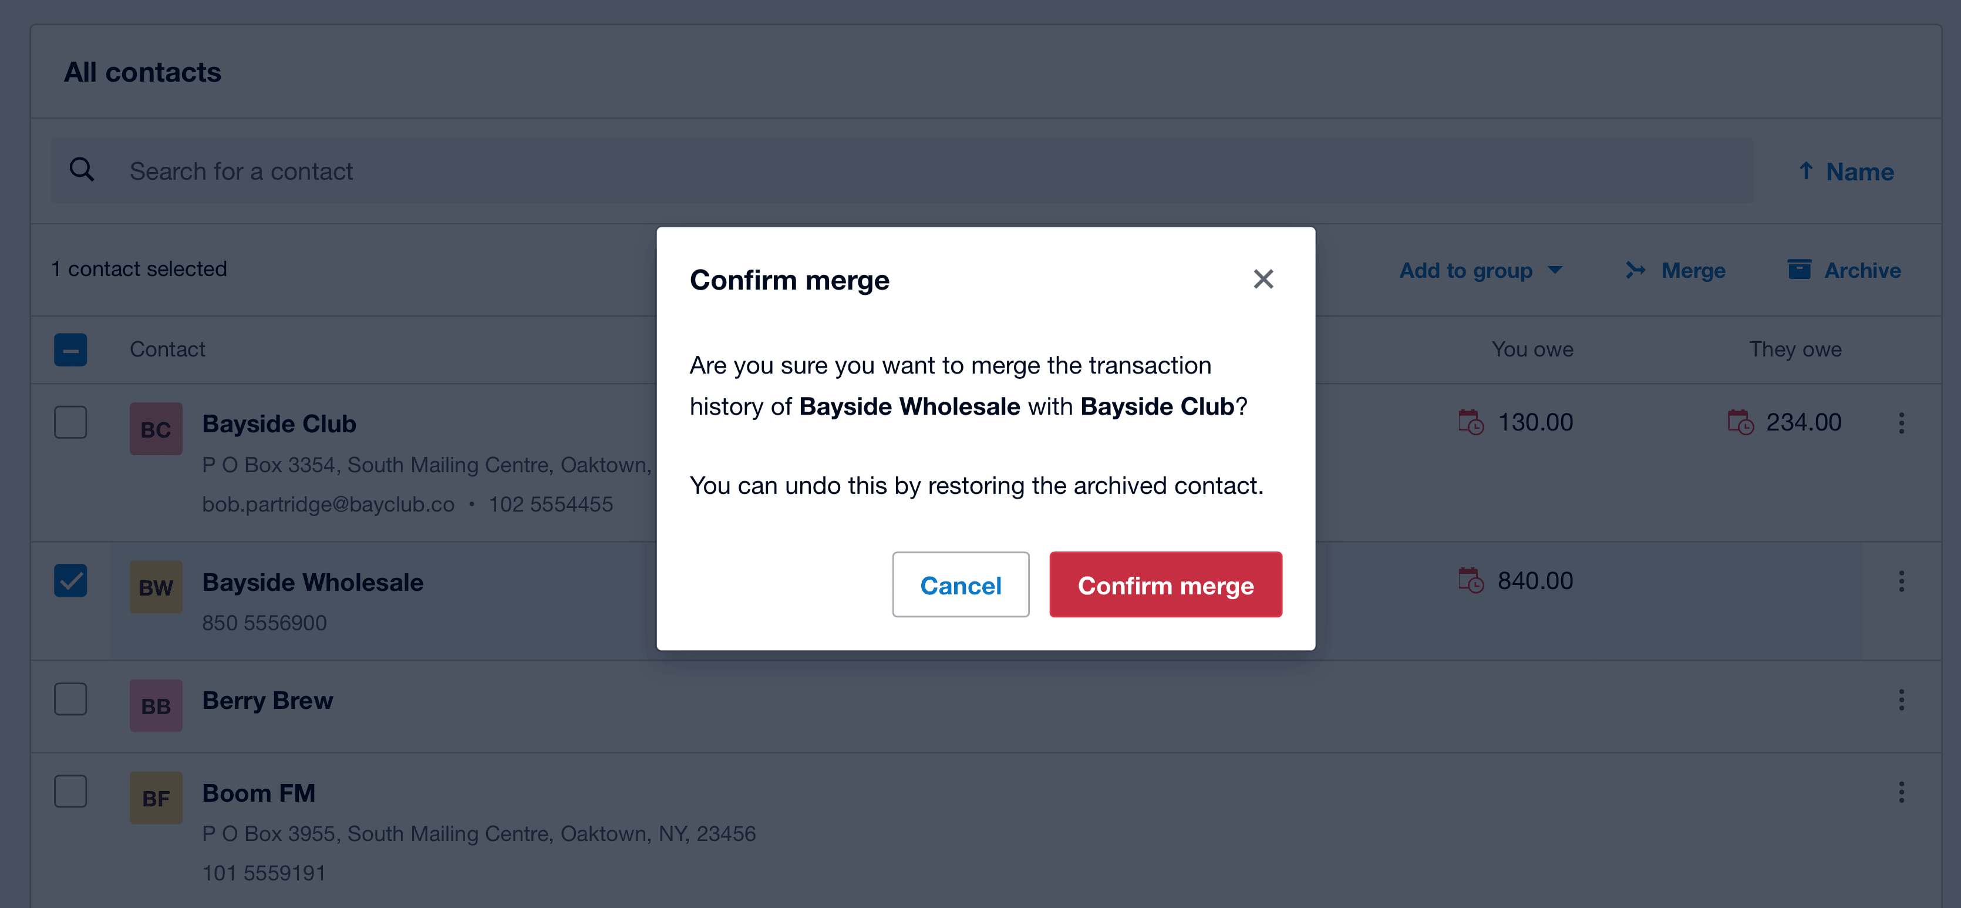Click the overdue icon beside 840.00 amount
This screenshot has height=908, width=1961.
point(1471,581)
